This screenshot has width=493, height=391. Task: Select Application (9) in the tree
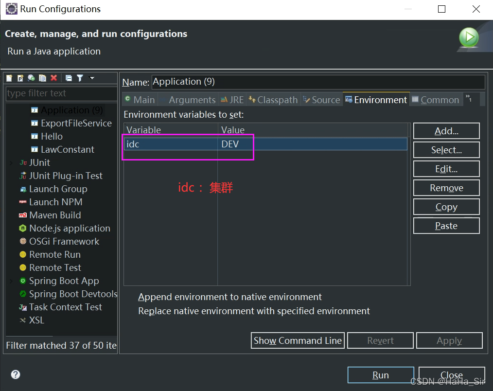pos(71,110)
